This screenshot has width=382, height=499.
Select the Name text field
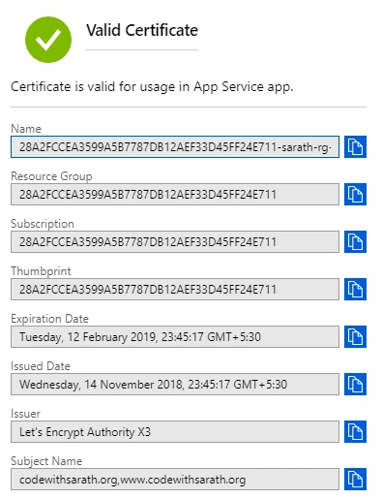point(175,147)
